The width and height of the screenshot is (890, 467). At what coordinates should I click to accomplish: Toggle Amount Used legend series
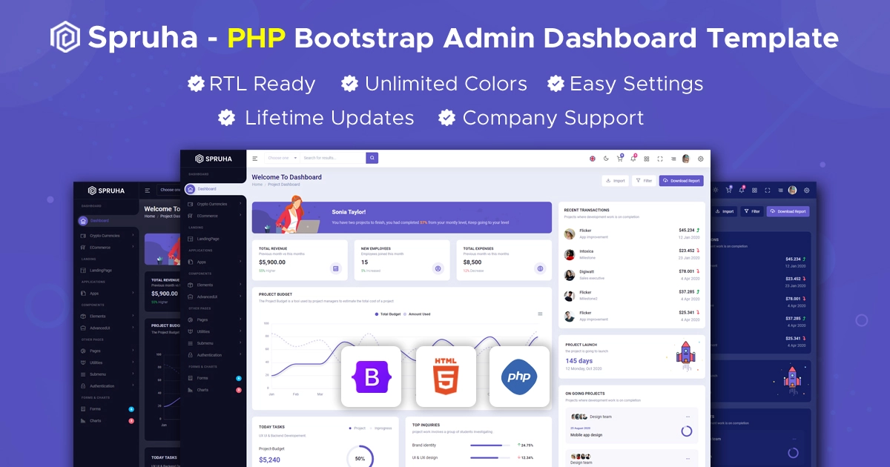(417, 314)
